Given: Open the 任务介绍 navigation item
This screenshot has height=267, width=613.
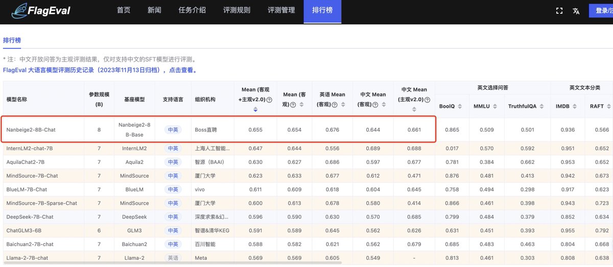Looking at the screenshot, I should coord(192,10).
